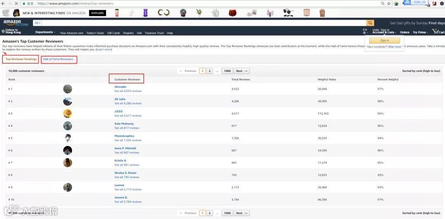This screenshot has height=219, width=445.
Task: Open Kate Mahoney's profile avatar
Action: pyautogui.click(x=68, y=126)
